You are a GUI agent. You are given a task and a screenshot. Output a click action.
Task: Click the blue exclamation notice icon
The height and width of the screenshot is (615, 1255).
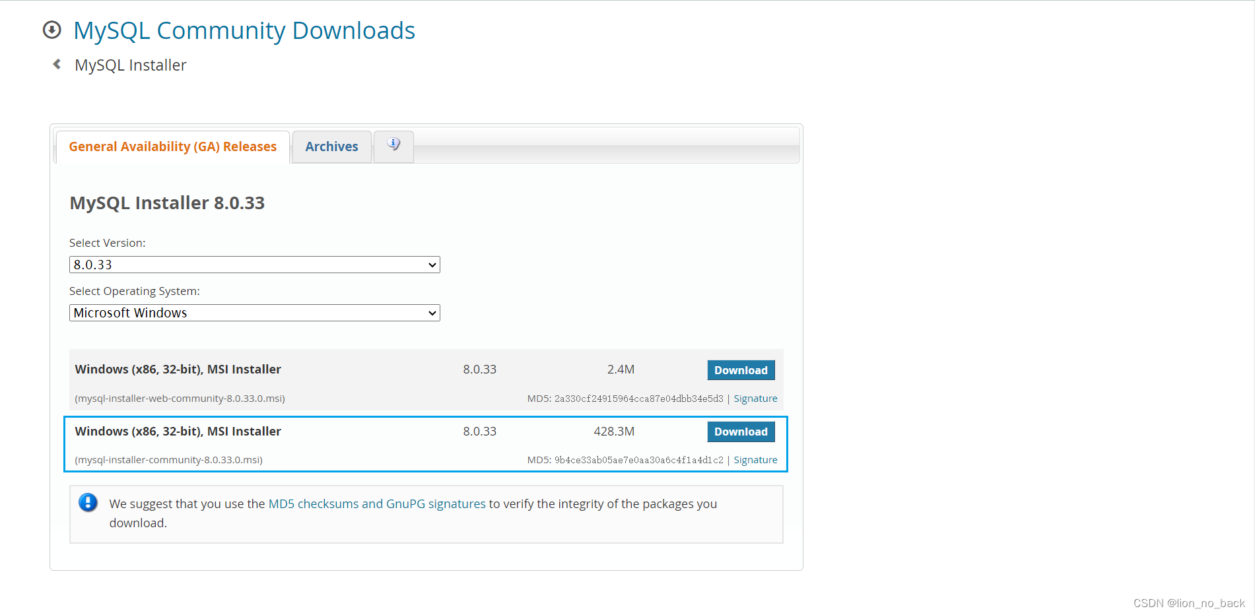(88, 503)
